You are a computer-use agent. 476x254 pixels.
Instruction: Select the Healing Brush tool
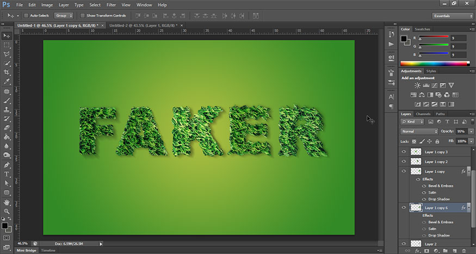click(7, 91)
